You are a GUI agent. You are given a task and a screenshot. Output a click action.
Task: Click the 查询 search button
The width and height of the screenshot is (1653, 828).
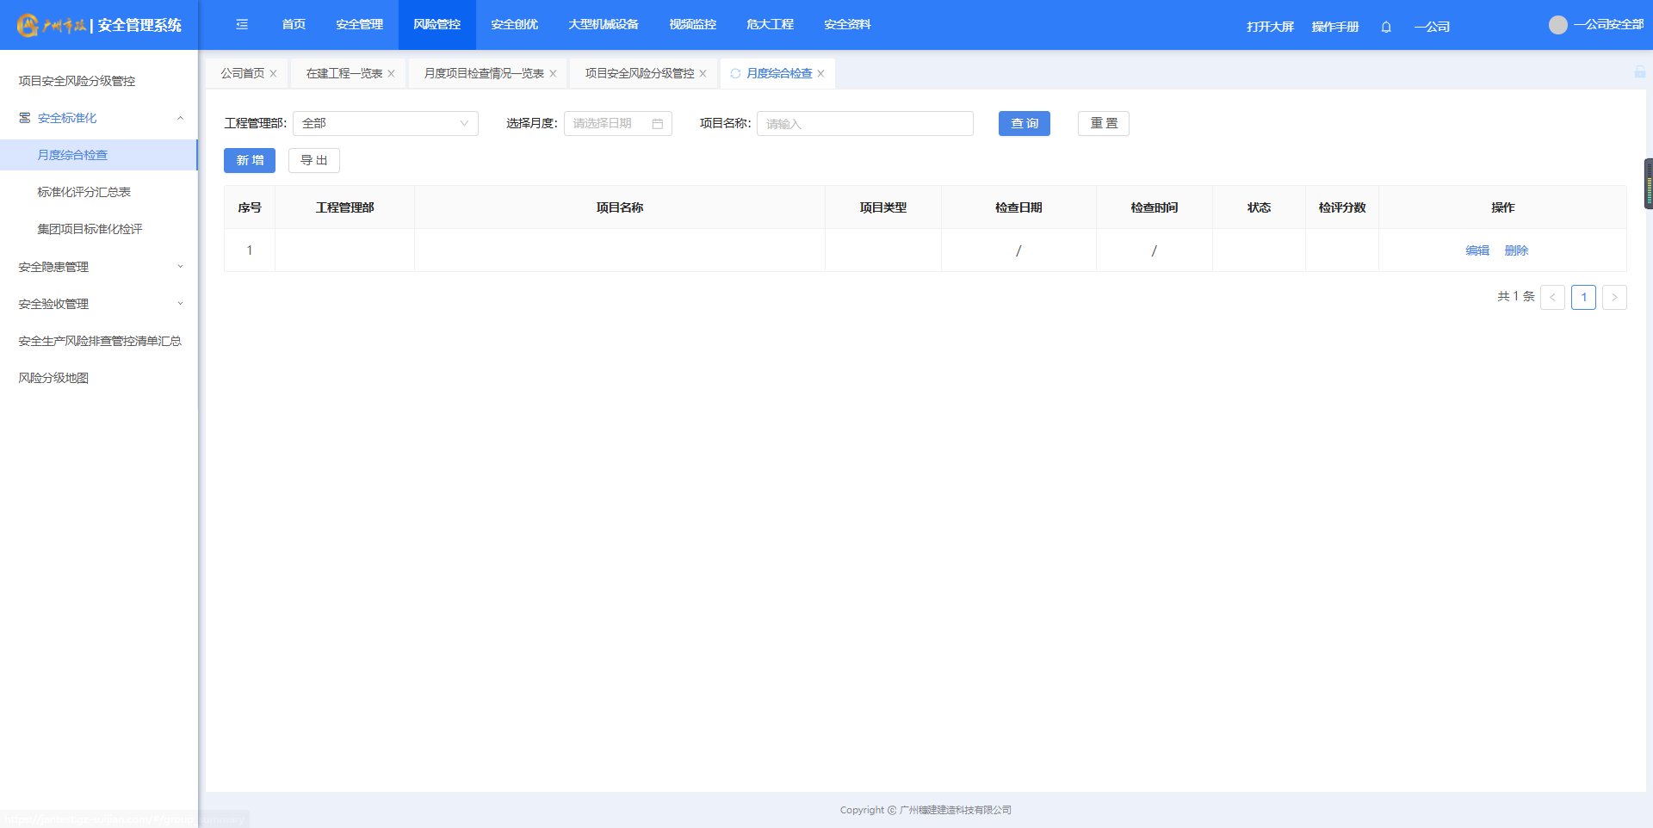(x=1024, y=124)
